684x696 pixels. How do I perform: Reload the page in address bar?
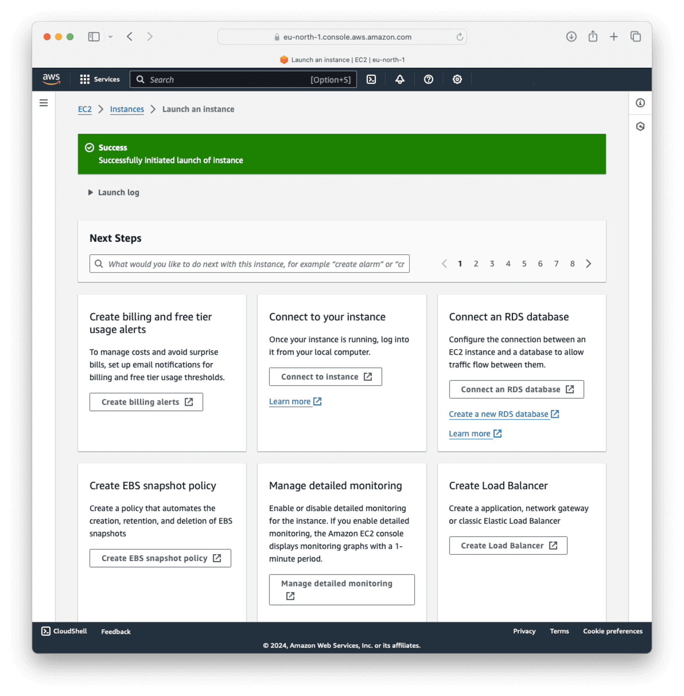click(460, 37)
